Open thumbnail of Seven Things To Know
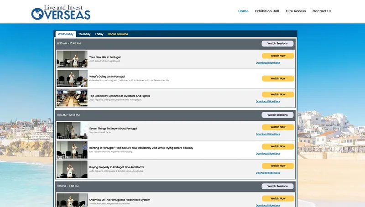The height and width of the screenshot is (207, 365). click(72, 130)
